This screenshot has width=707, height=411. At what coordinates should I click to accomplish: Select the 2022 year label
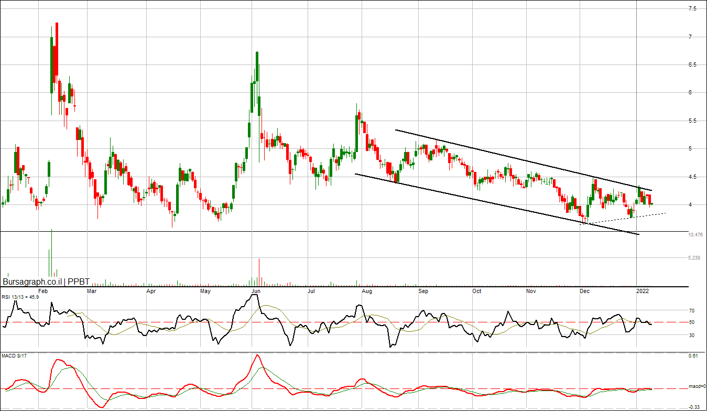click(x=643, y=290)
